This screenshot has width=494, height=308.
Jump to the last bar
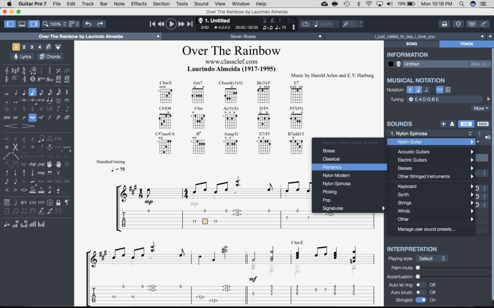(x=190, y=24)
